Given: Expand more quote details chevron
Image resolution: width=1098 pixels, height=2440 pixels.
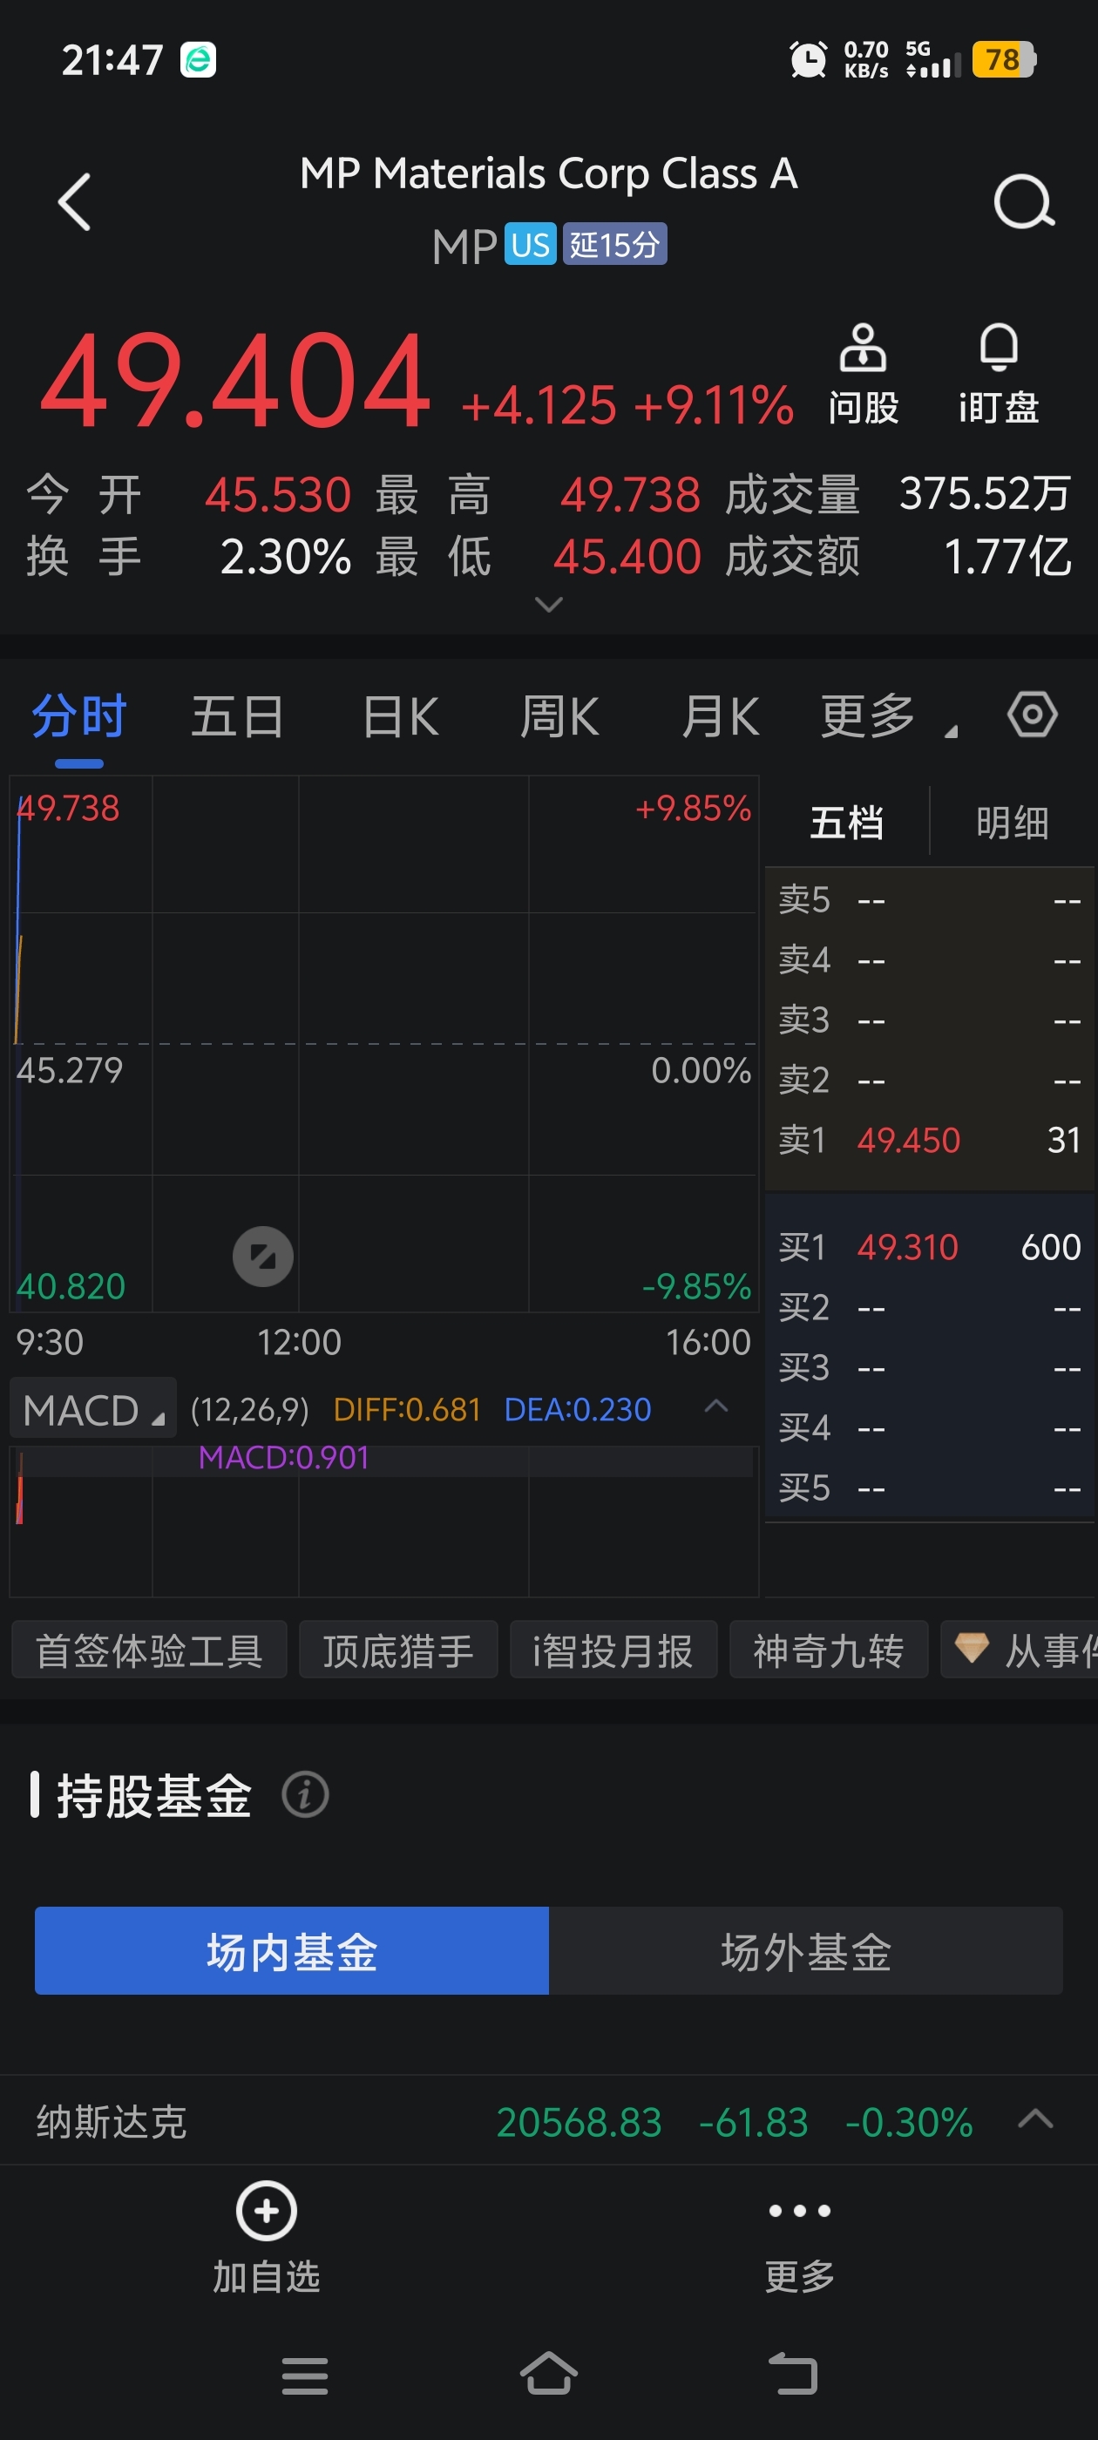Looking at the screenshot, I should pos(548,604).
